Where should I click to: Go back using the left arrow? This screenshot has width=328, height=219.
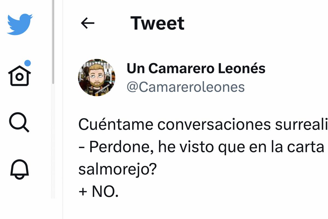tap(87, 23)
